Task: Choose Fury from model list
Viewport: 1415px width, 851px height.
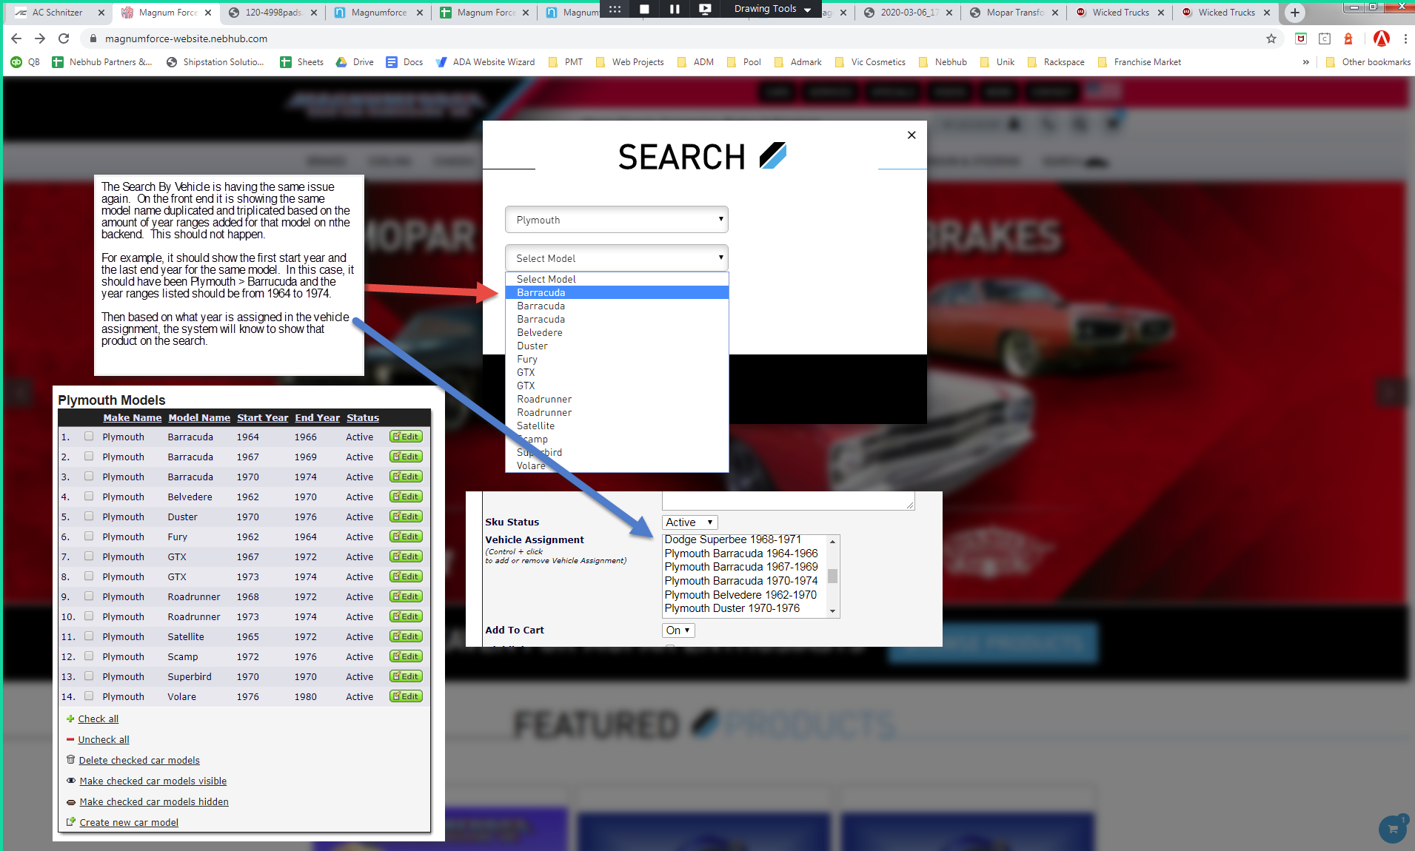Action: (617, 359)
